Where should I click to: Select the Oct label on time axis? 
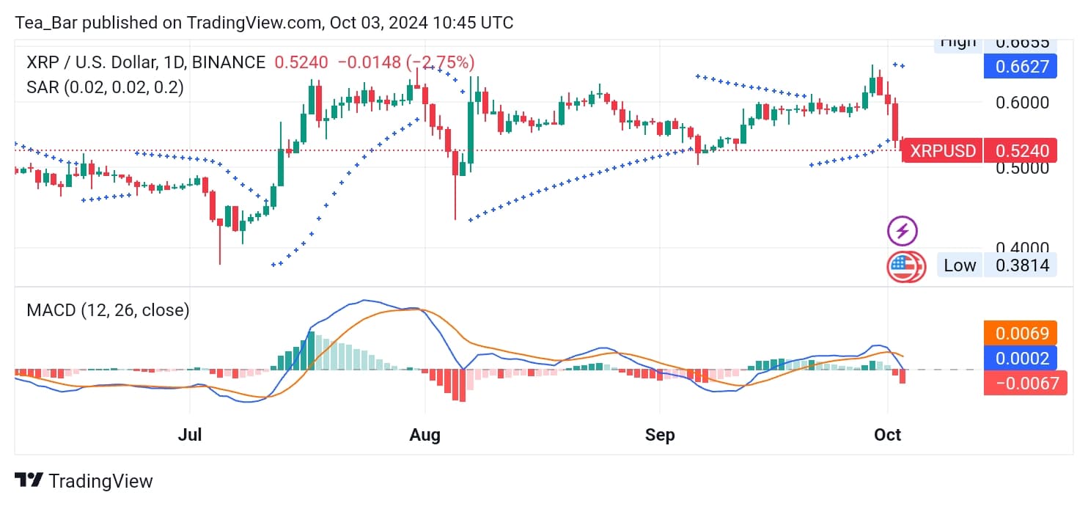887,435
